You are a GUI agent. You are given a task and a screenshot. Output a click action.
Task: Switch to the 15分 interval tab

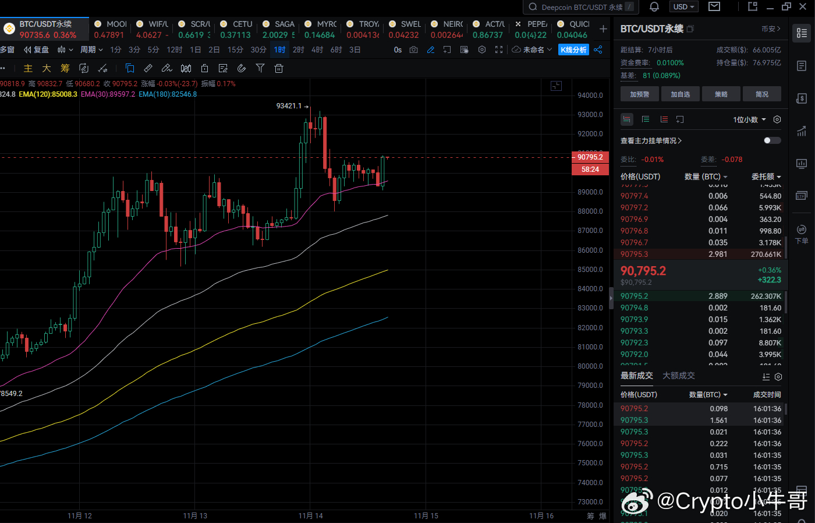[x=235, y=50]
